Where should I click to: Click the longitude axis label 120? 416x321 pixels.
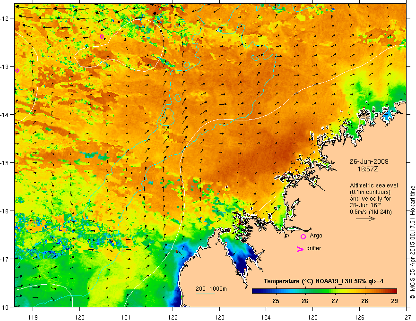coord(79,317)
